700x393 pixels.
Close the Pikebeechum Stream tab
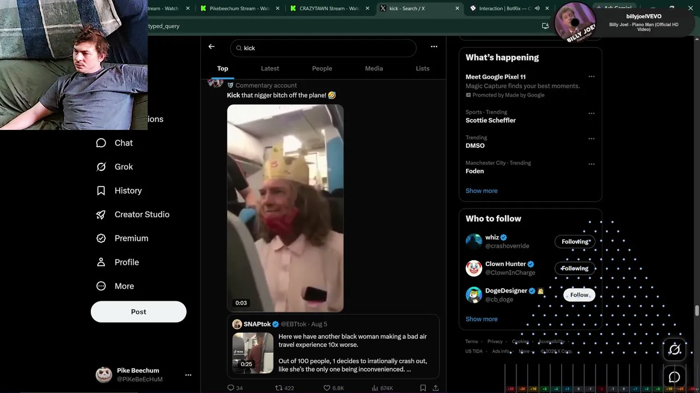coord(278,8)
